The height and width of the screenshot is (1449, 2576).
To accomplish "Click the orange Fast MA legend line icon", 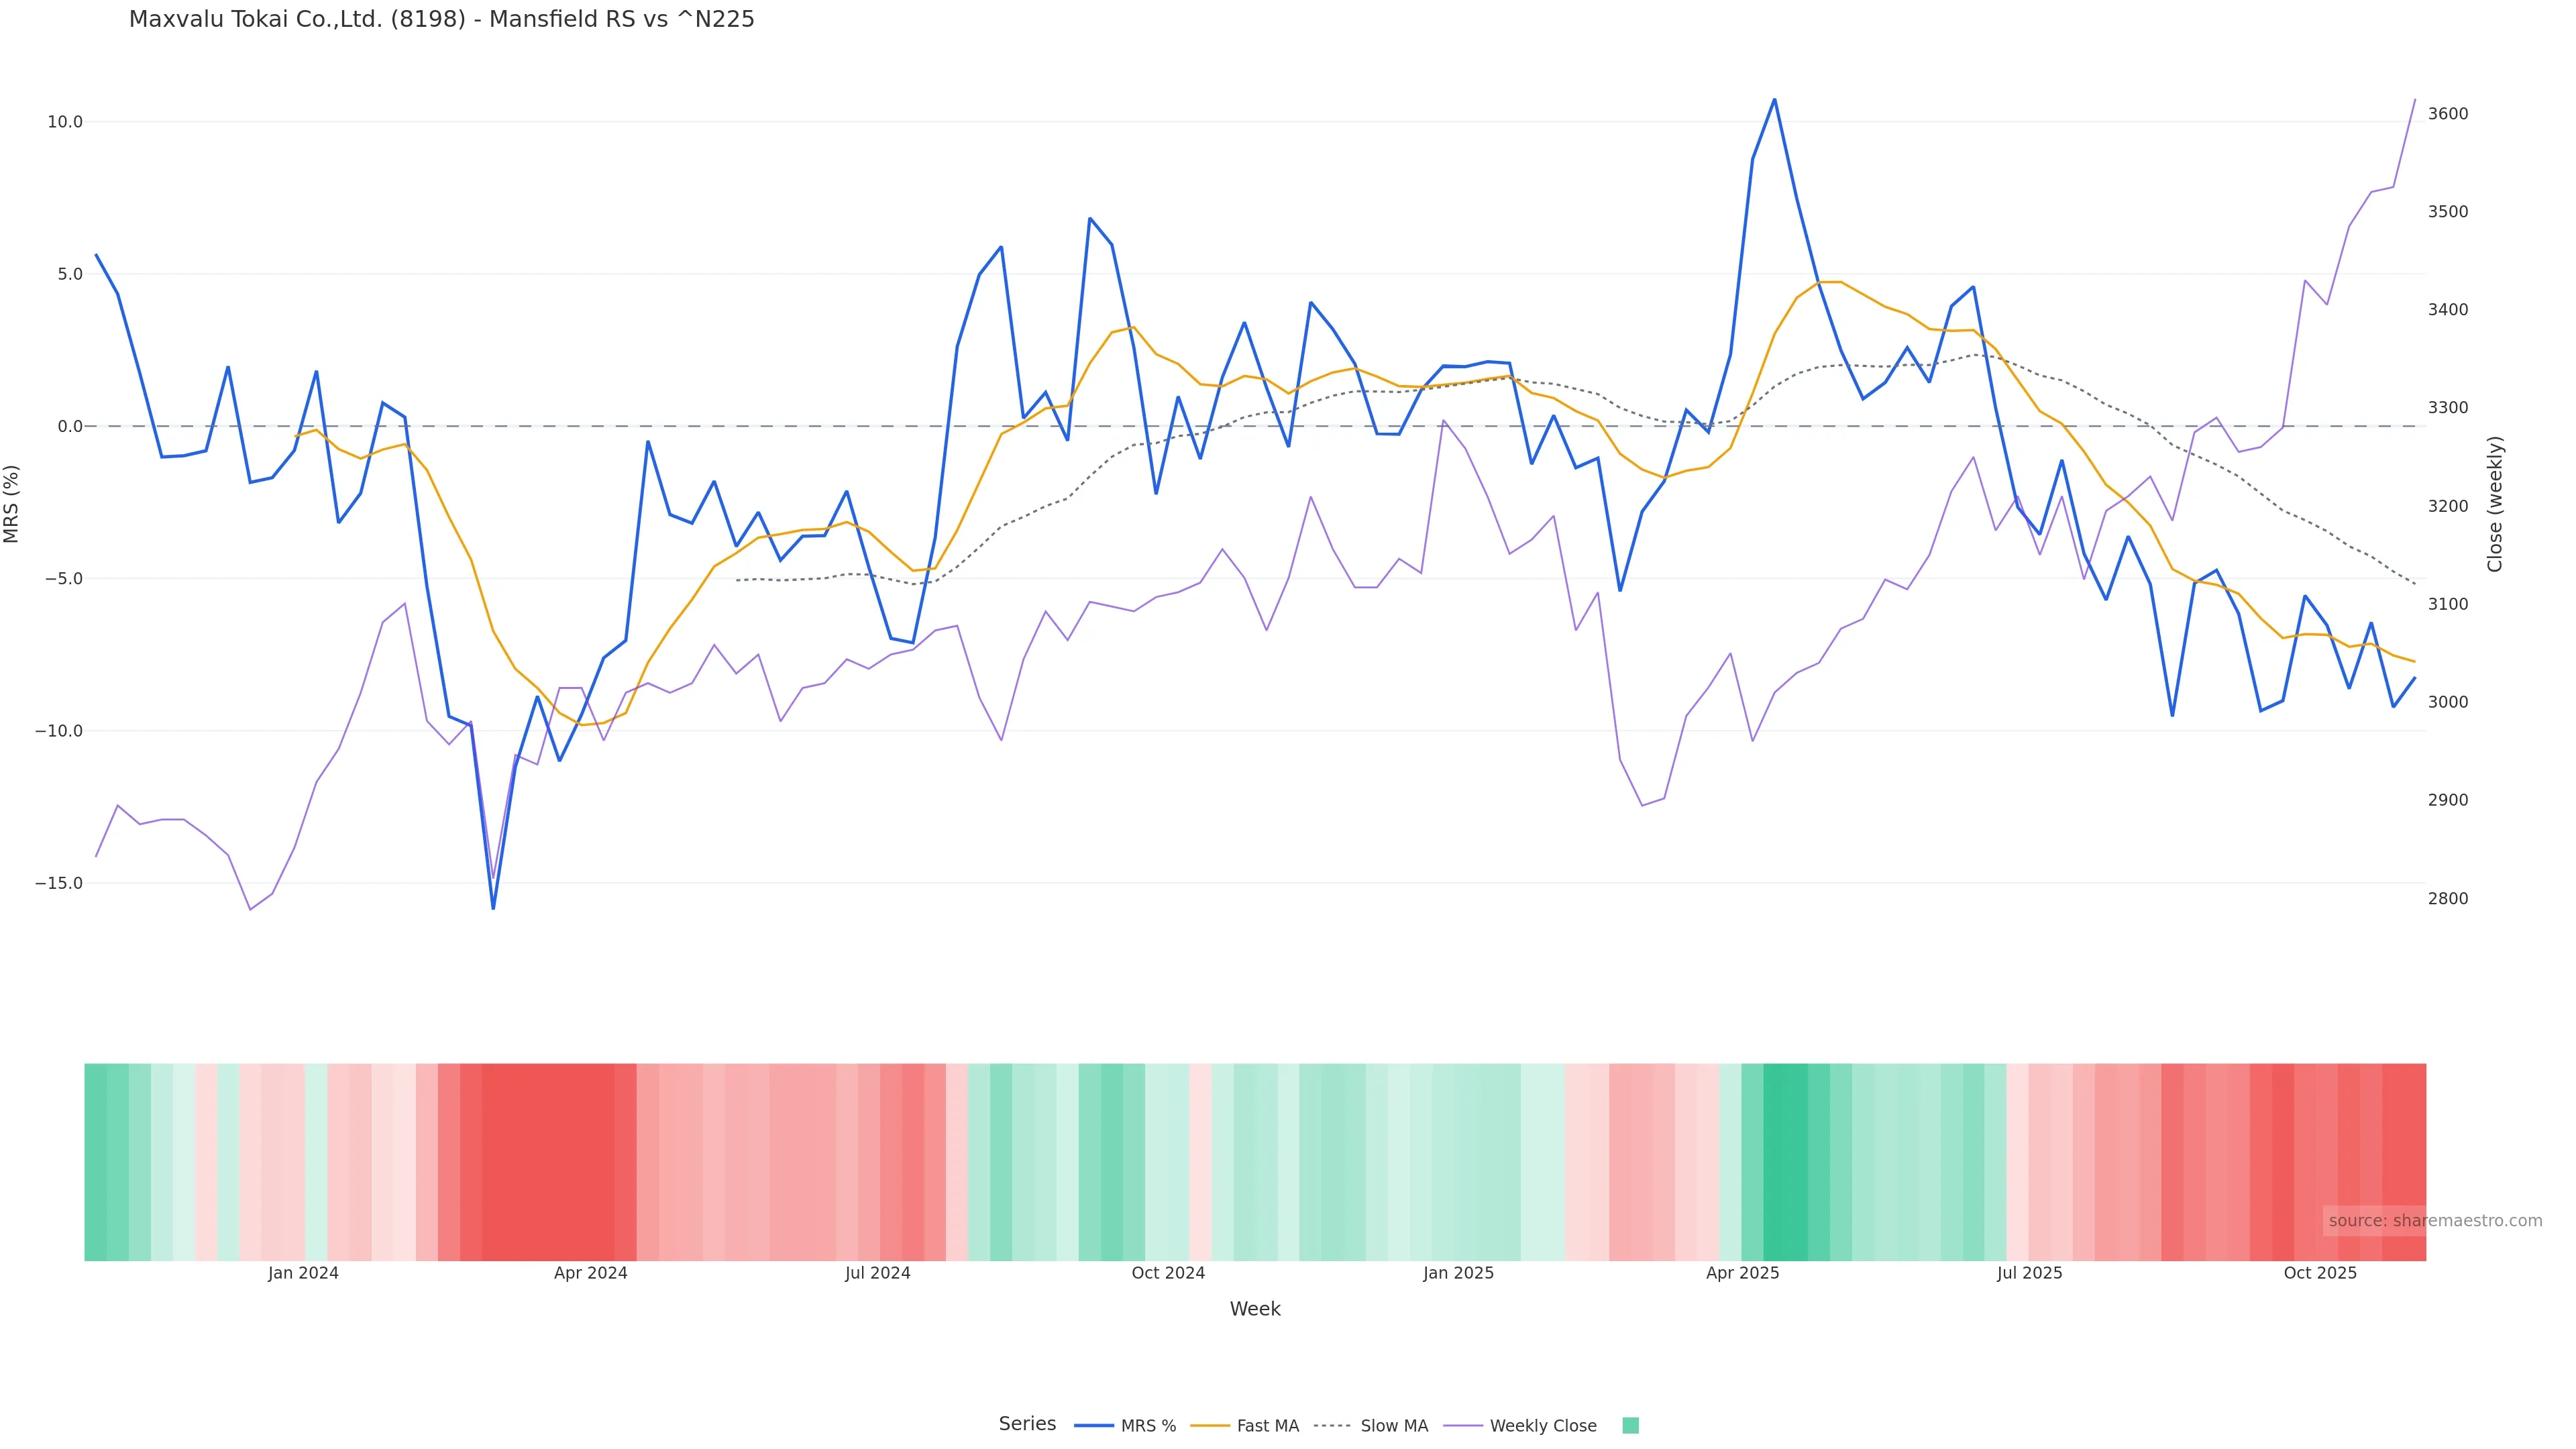I will coord(1210,1426).
